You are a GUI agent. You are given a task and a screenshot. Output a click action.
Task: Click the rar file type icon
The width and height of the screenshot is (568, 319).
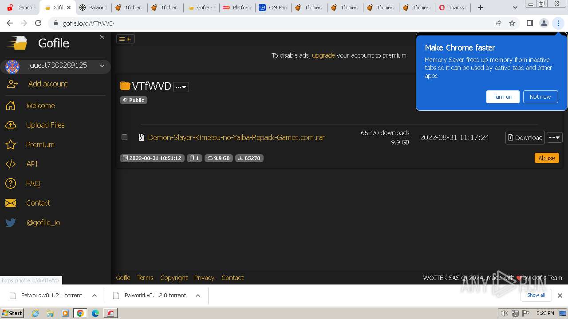click(x=142, y=137)
